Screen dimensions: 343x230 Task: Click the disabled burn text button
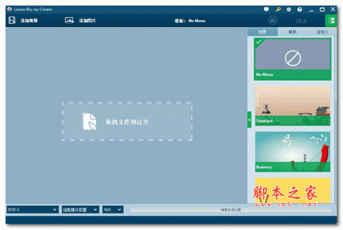pos(301,21)
